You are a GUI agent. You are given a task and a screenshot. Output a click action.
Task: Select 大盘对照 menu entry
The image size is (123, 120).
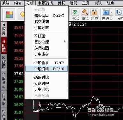tap(46, 83)
